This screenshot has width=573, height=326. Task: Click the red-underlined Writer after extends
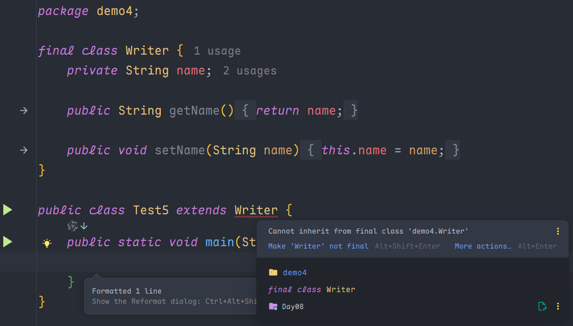click(256, 210)
